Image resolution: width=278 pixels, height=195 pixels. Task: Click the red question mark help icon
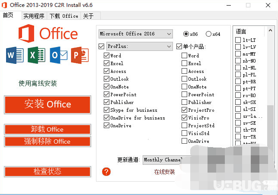tap(106, 172)
